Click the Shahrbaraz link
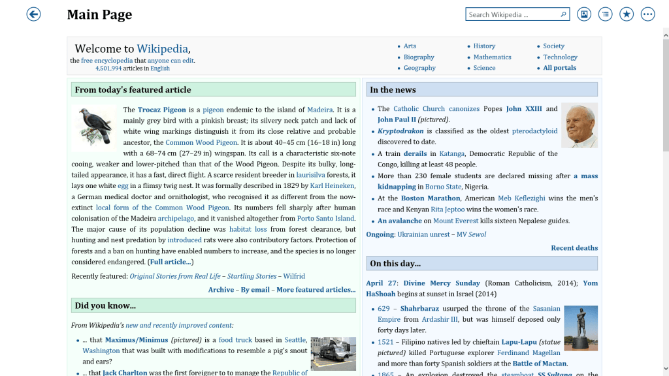The width and height of the screenshot is (669, 376). point(419,308)
